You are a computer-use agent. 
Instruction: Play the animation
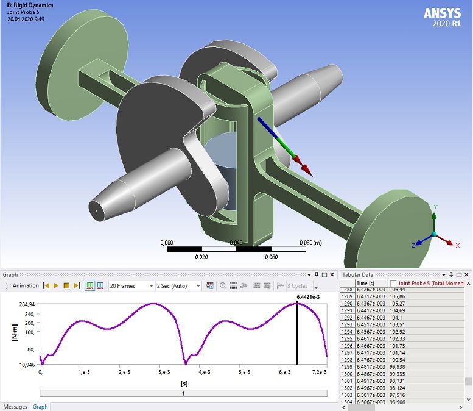click(56, 285)
